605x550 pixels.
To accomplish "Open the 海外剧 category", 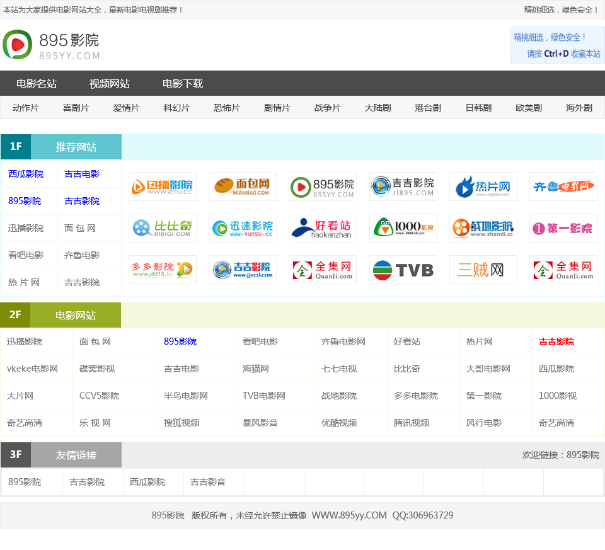I will pyautogui.click(x=579, y=108).
